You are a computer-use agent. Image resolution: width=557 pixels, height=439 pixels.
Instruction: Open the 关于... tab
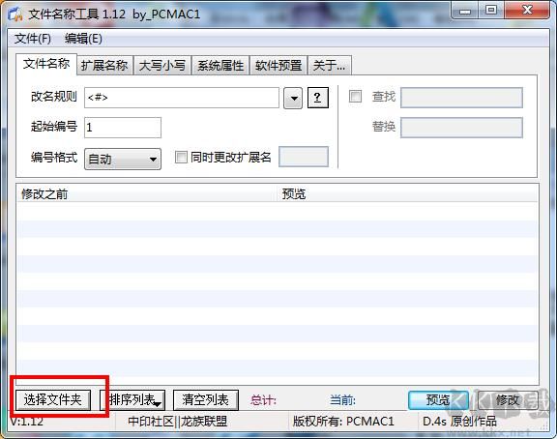[330, 66]
